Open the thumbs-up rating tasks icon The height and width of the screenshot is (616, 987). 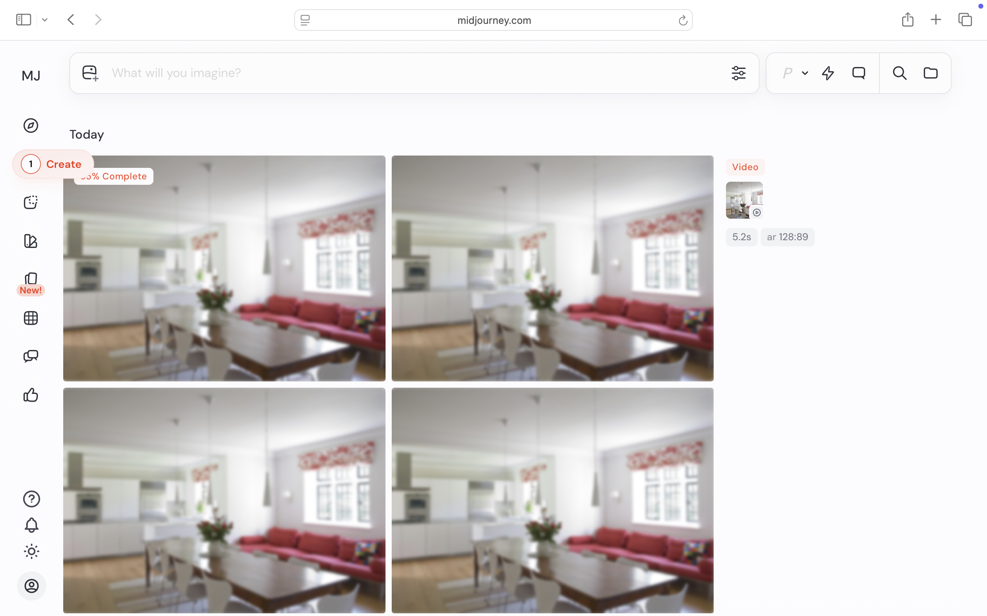pyautogui.click(x=30, y=395)
